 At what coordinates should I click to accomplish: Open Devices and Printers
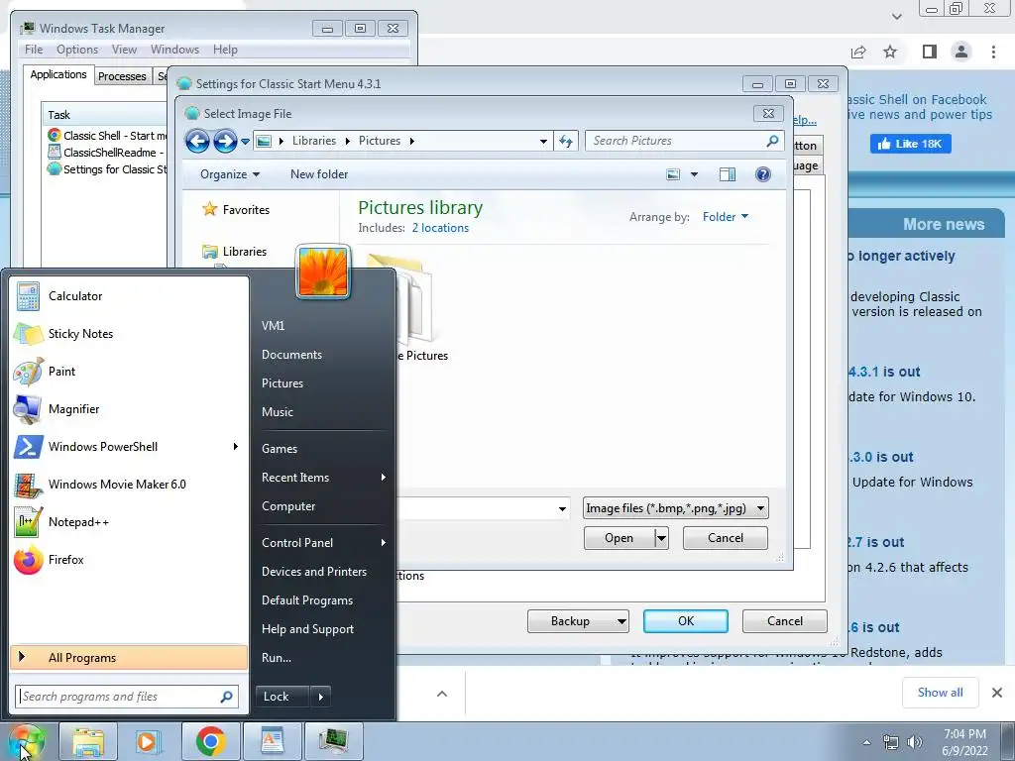314,572
